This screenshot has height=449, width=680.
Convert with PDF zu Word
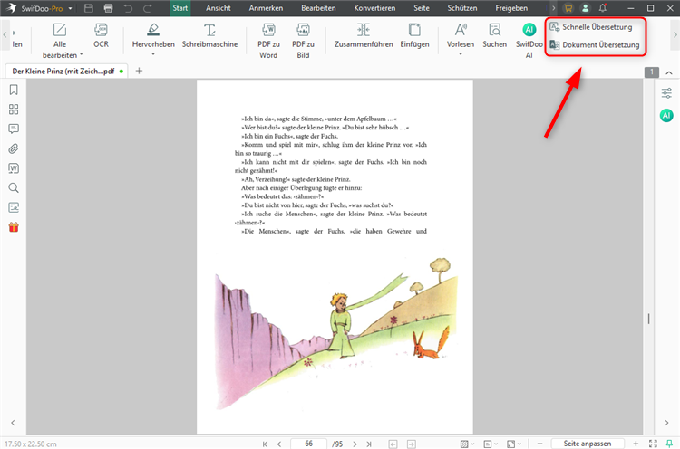pos(268,41)
